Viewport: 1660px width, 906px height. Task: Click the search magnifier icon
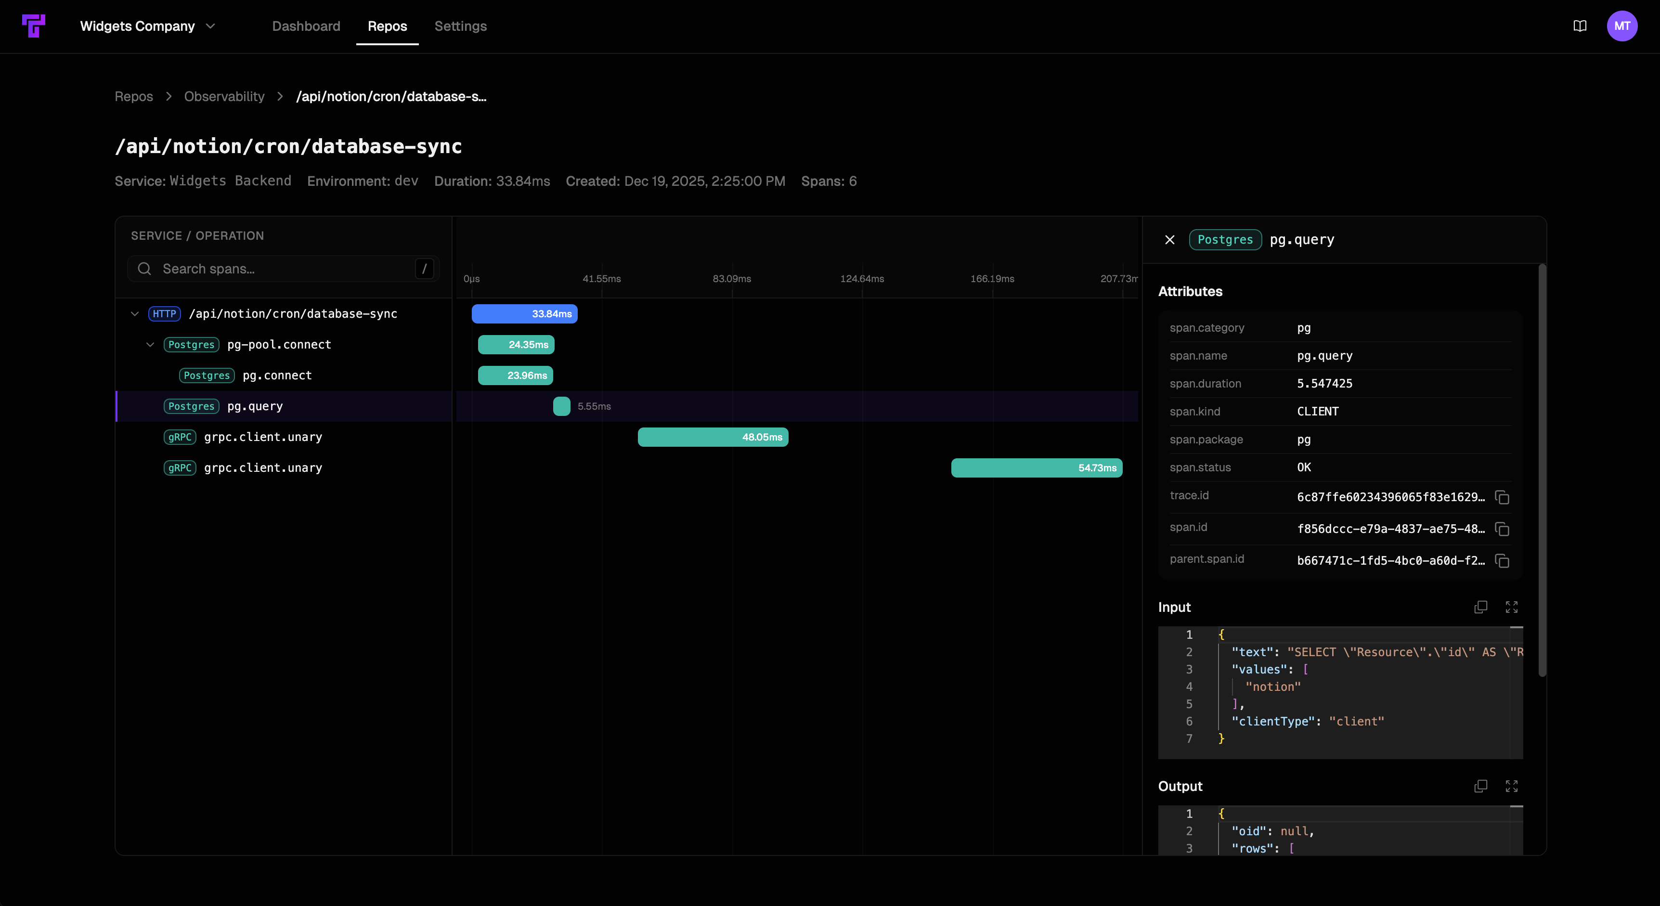point(145,269)
